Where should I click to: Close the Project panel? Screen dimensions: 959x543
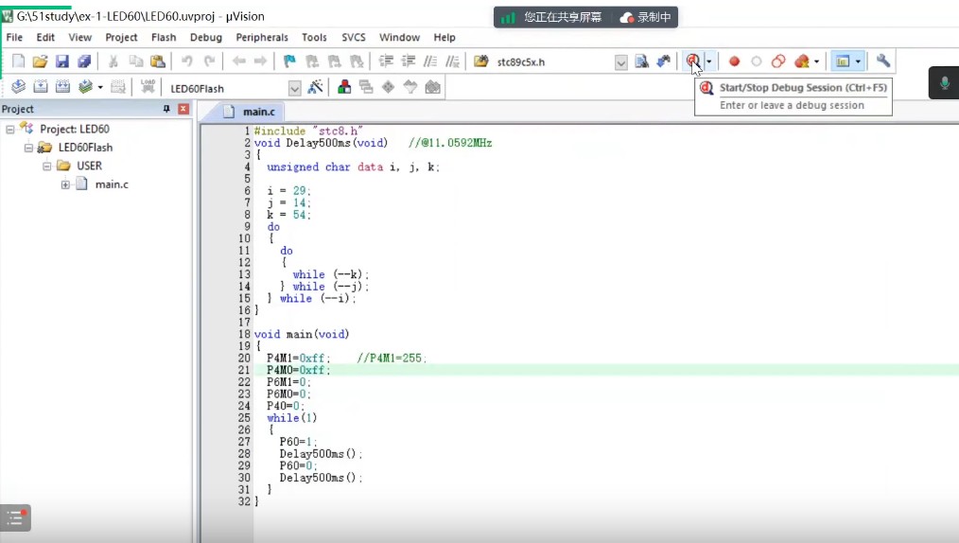183,109
